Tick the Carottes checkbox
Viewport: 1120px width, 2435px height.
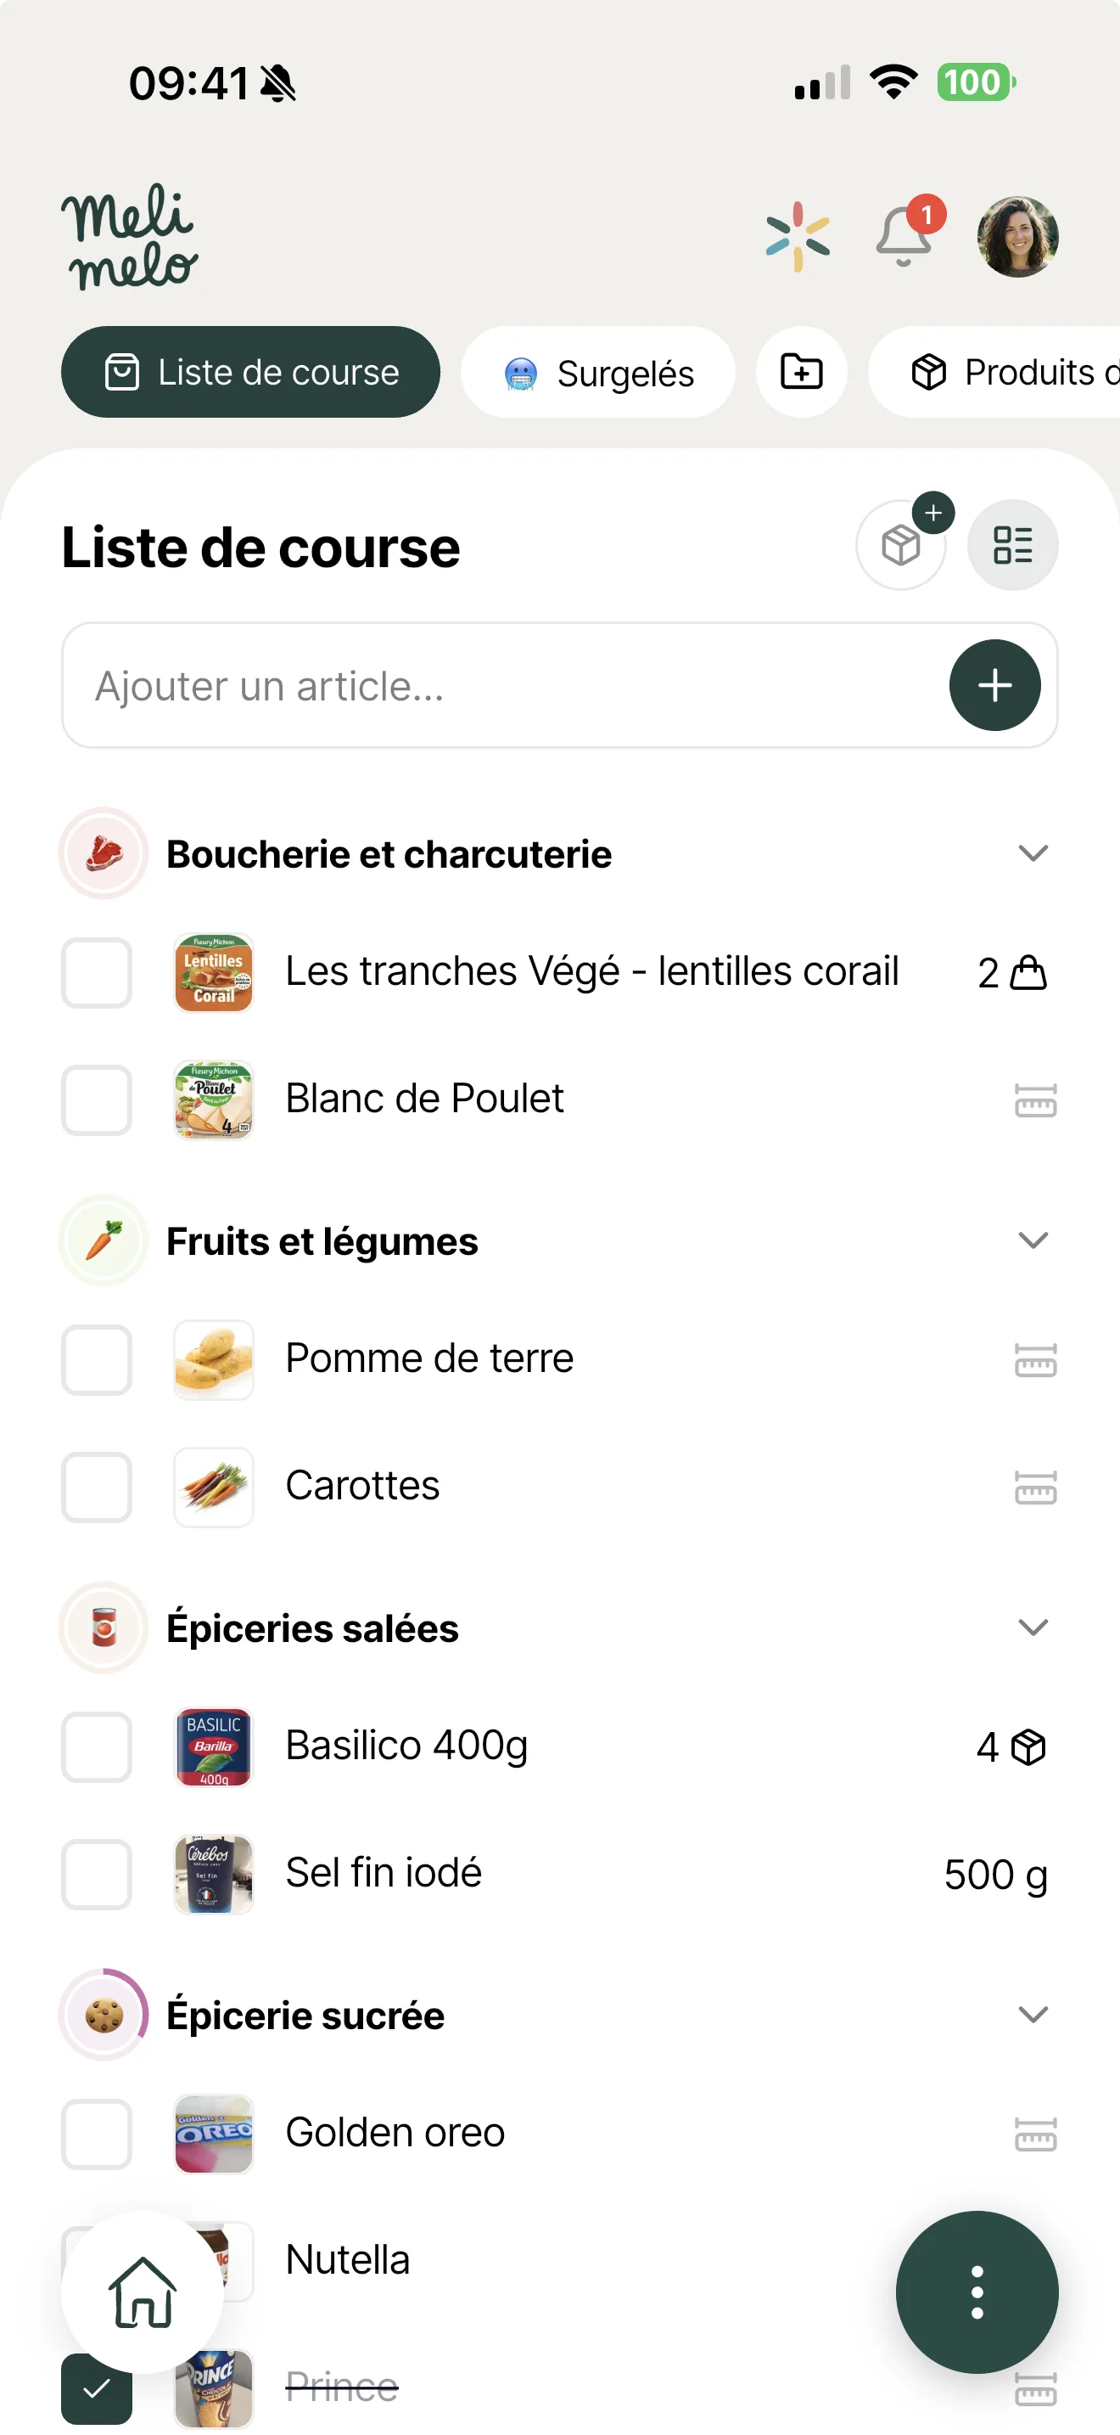pyautogui.click(x=97, y=1487)
